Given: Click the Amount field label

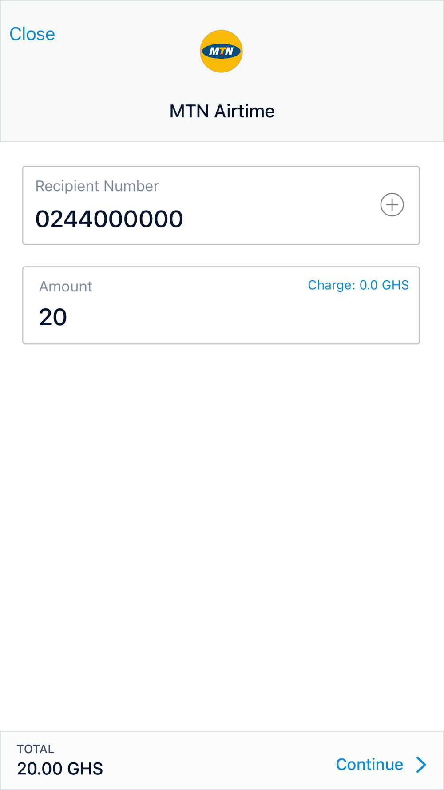Looking at the screenshot, I should click(66, 287).
